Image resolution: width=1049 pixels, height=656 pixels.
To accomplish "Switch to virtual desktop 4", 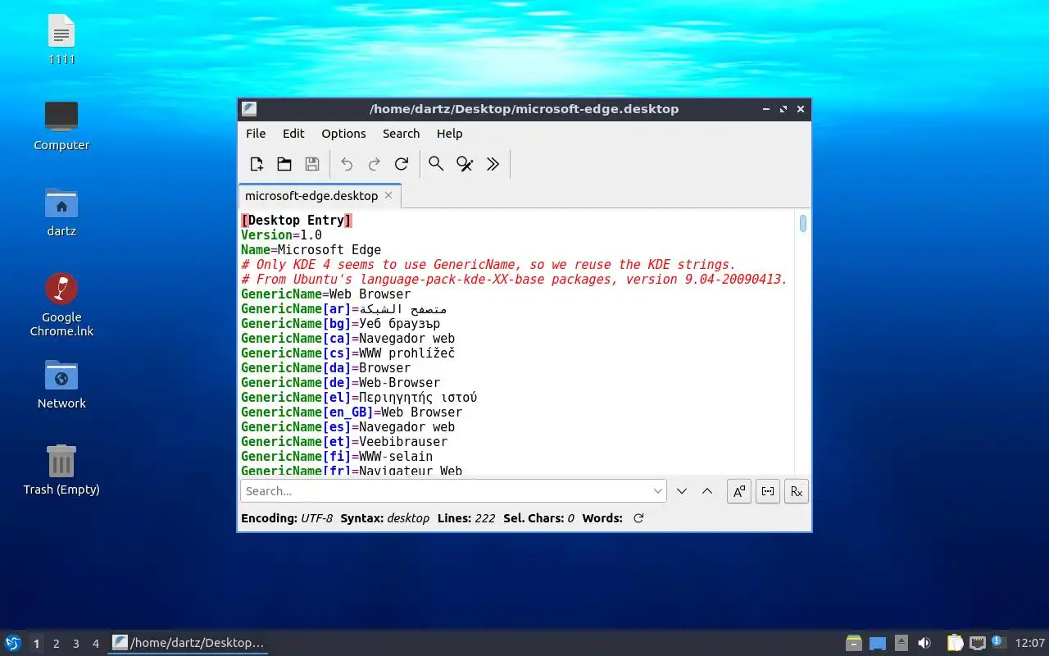I will [95, 644].
